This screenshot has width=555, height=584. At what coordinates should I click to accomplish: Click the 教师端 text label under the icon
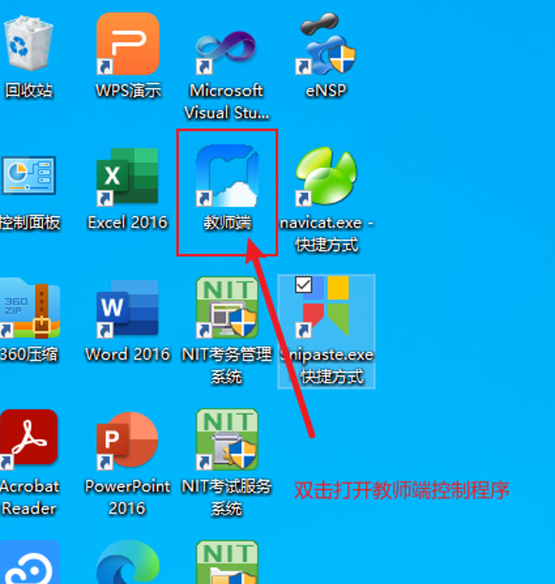[x=227, y=222]
